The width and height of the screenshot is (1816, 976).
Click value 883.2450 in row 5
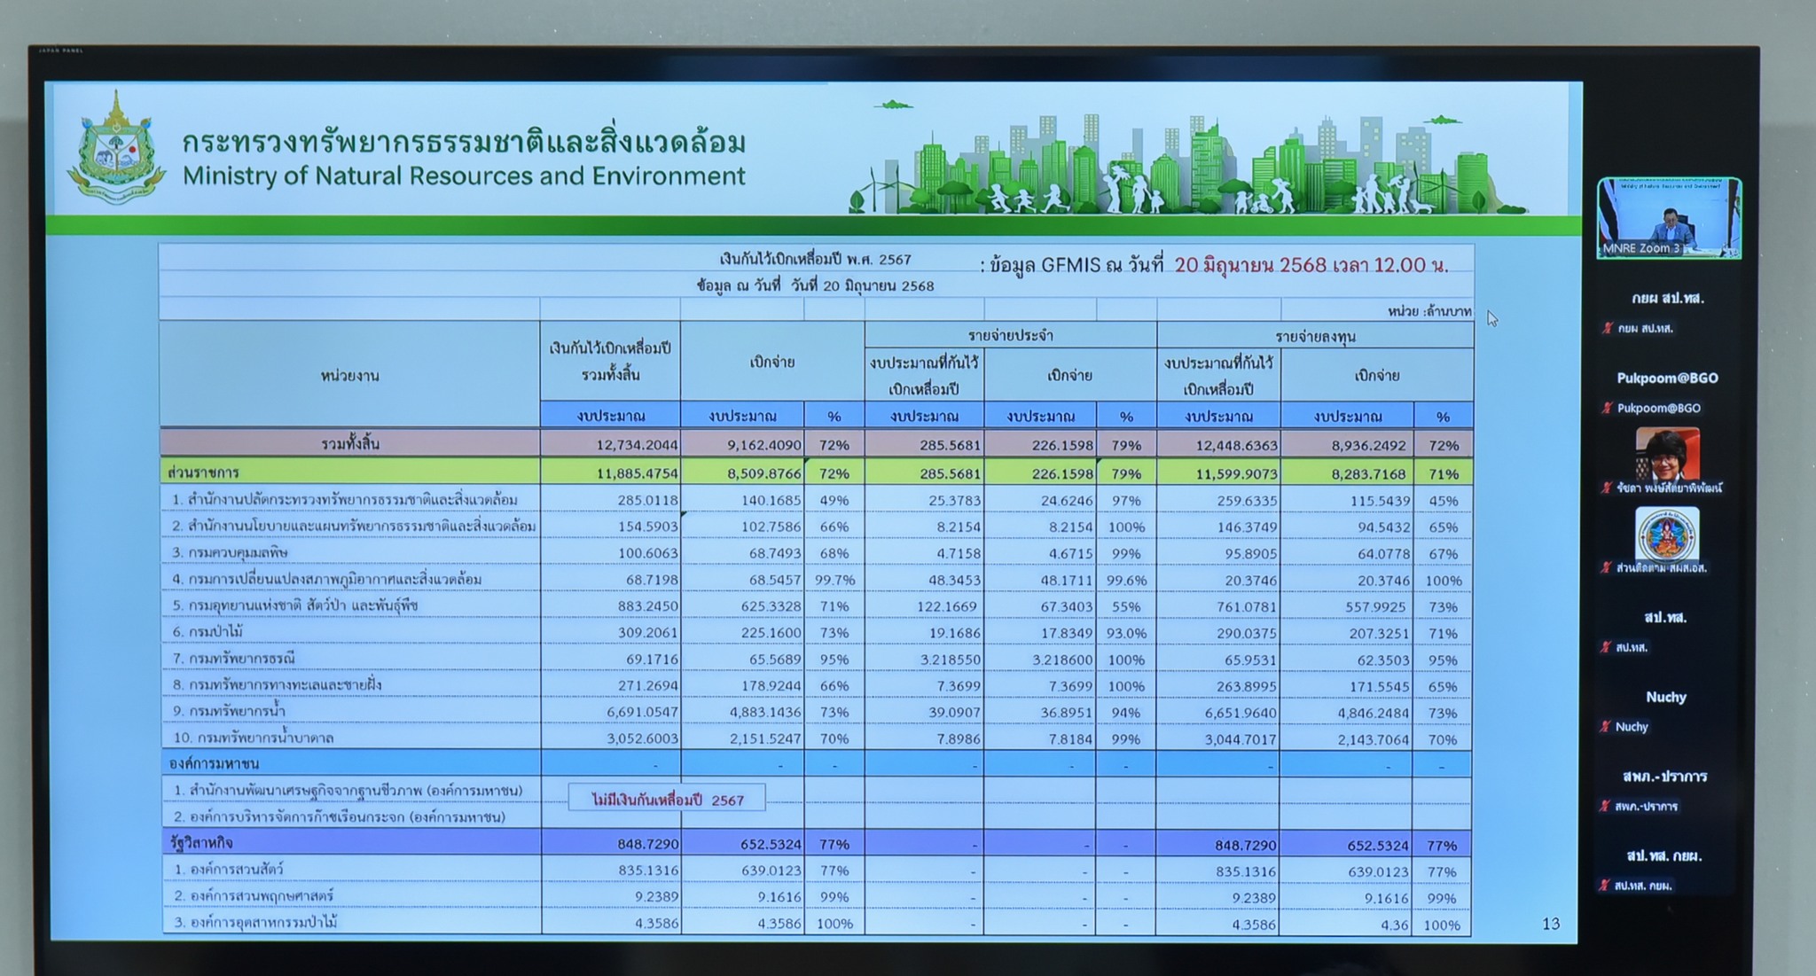(x=648, y=606)
